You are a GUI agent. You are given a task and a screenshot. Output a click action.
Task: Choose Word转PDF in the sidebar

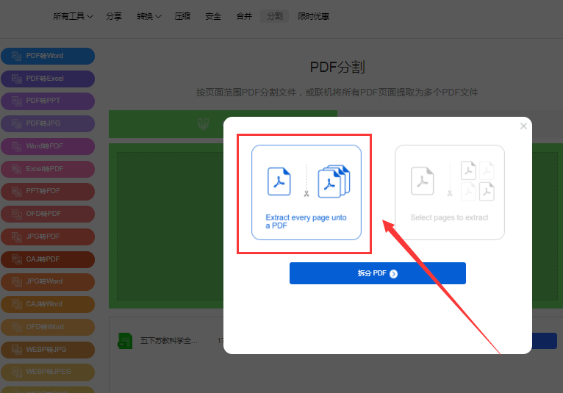48,146
